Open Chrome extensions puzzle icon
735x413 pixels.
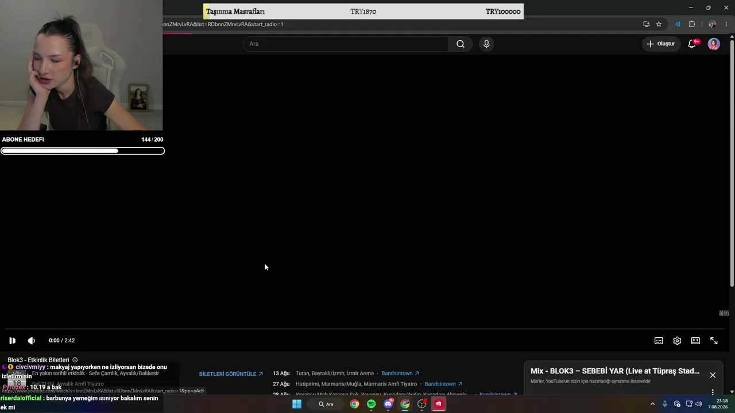click(692, 24)
